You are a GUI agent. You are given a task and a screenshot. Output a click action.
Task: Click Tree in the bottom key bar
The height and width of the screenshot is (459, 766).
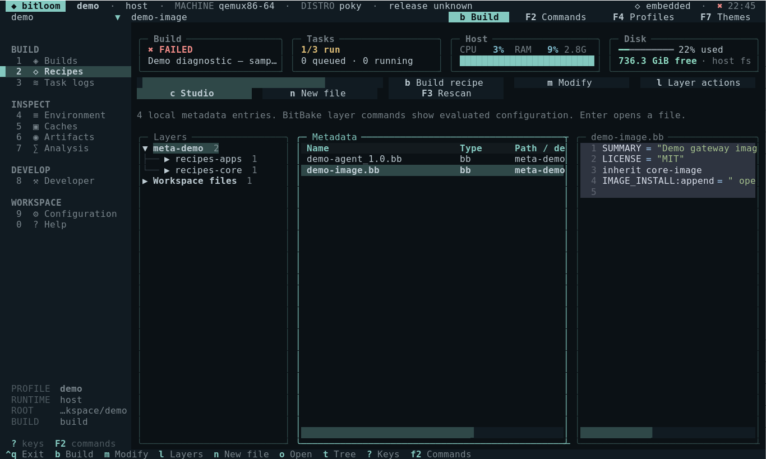coord(339,454)
